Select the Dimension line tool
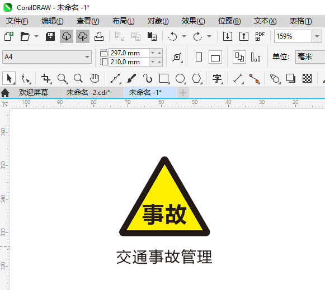This screenshot has height=290, width=325. [238, 79]
